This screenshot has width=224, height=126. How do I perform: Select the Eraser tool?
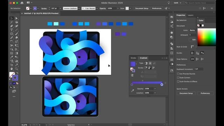[16, 37]
